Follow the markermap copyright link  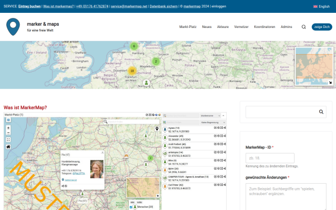[x=192, y=6]
